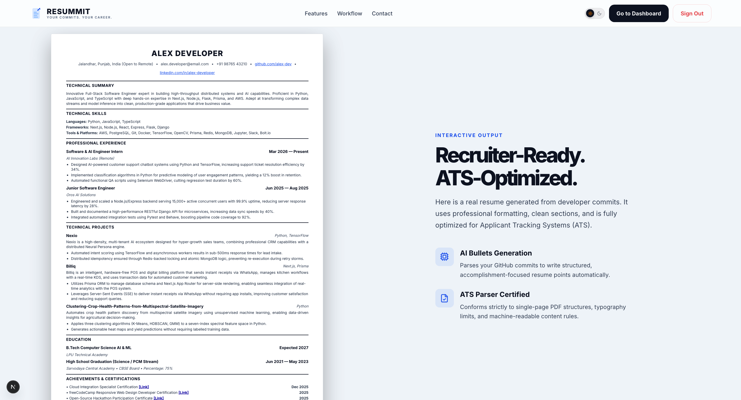741x400 pixels.
Task: Open the Next.js dev tools badge
Action: (13, 387)
